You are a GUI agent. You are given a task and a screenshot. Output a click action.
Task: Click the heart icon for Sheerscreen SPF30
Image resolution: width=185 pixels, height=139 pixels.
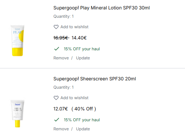click(x=56, y=98)
